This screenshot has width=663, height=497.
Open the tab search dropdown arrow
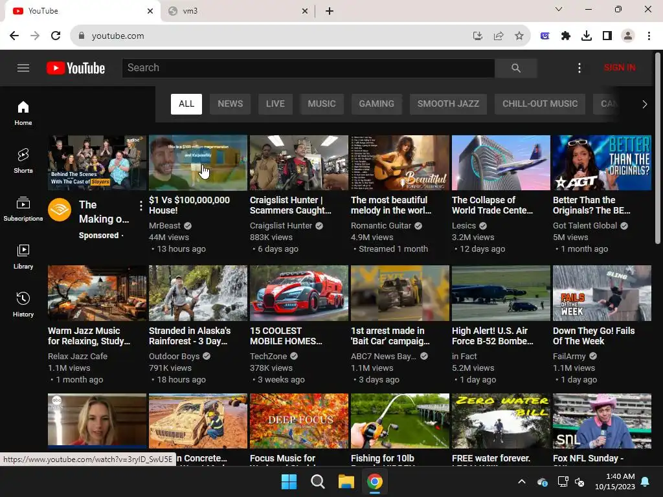559,9
